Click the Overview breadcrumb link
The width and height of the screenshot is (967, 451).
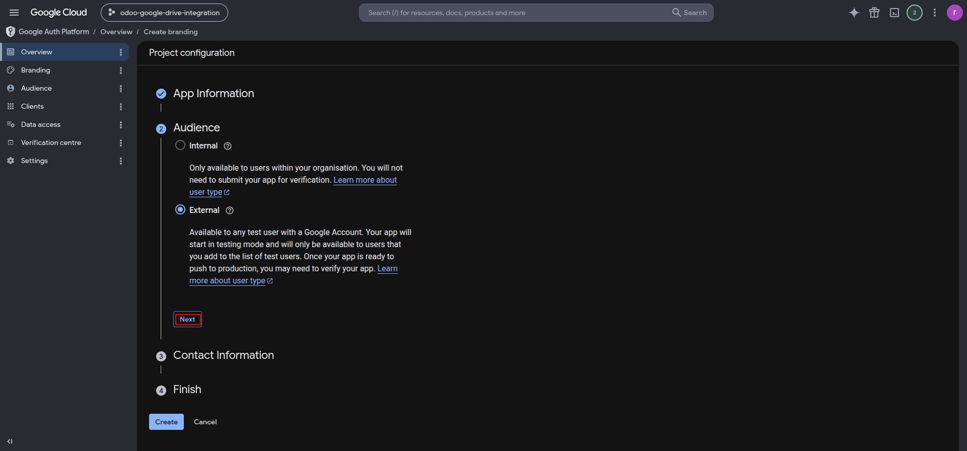[x=116, y=32]
